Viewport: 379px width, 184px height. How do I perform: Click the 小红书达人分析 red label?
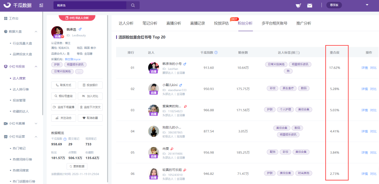click(77, 18)
